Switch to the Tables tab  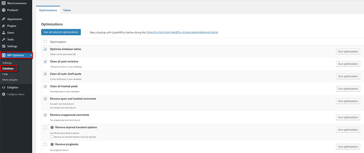tap(67, 10)
